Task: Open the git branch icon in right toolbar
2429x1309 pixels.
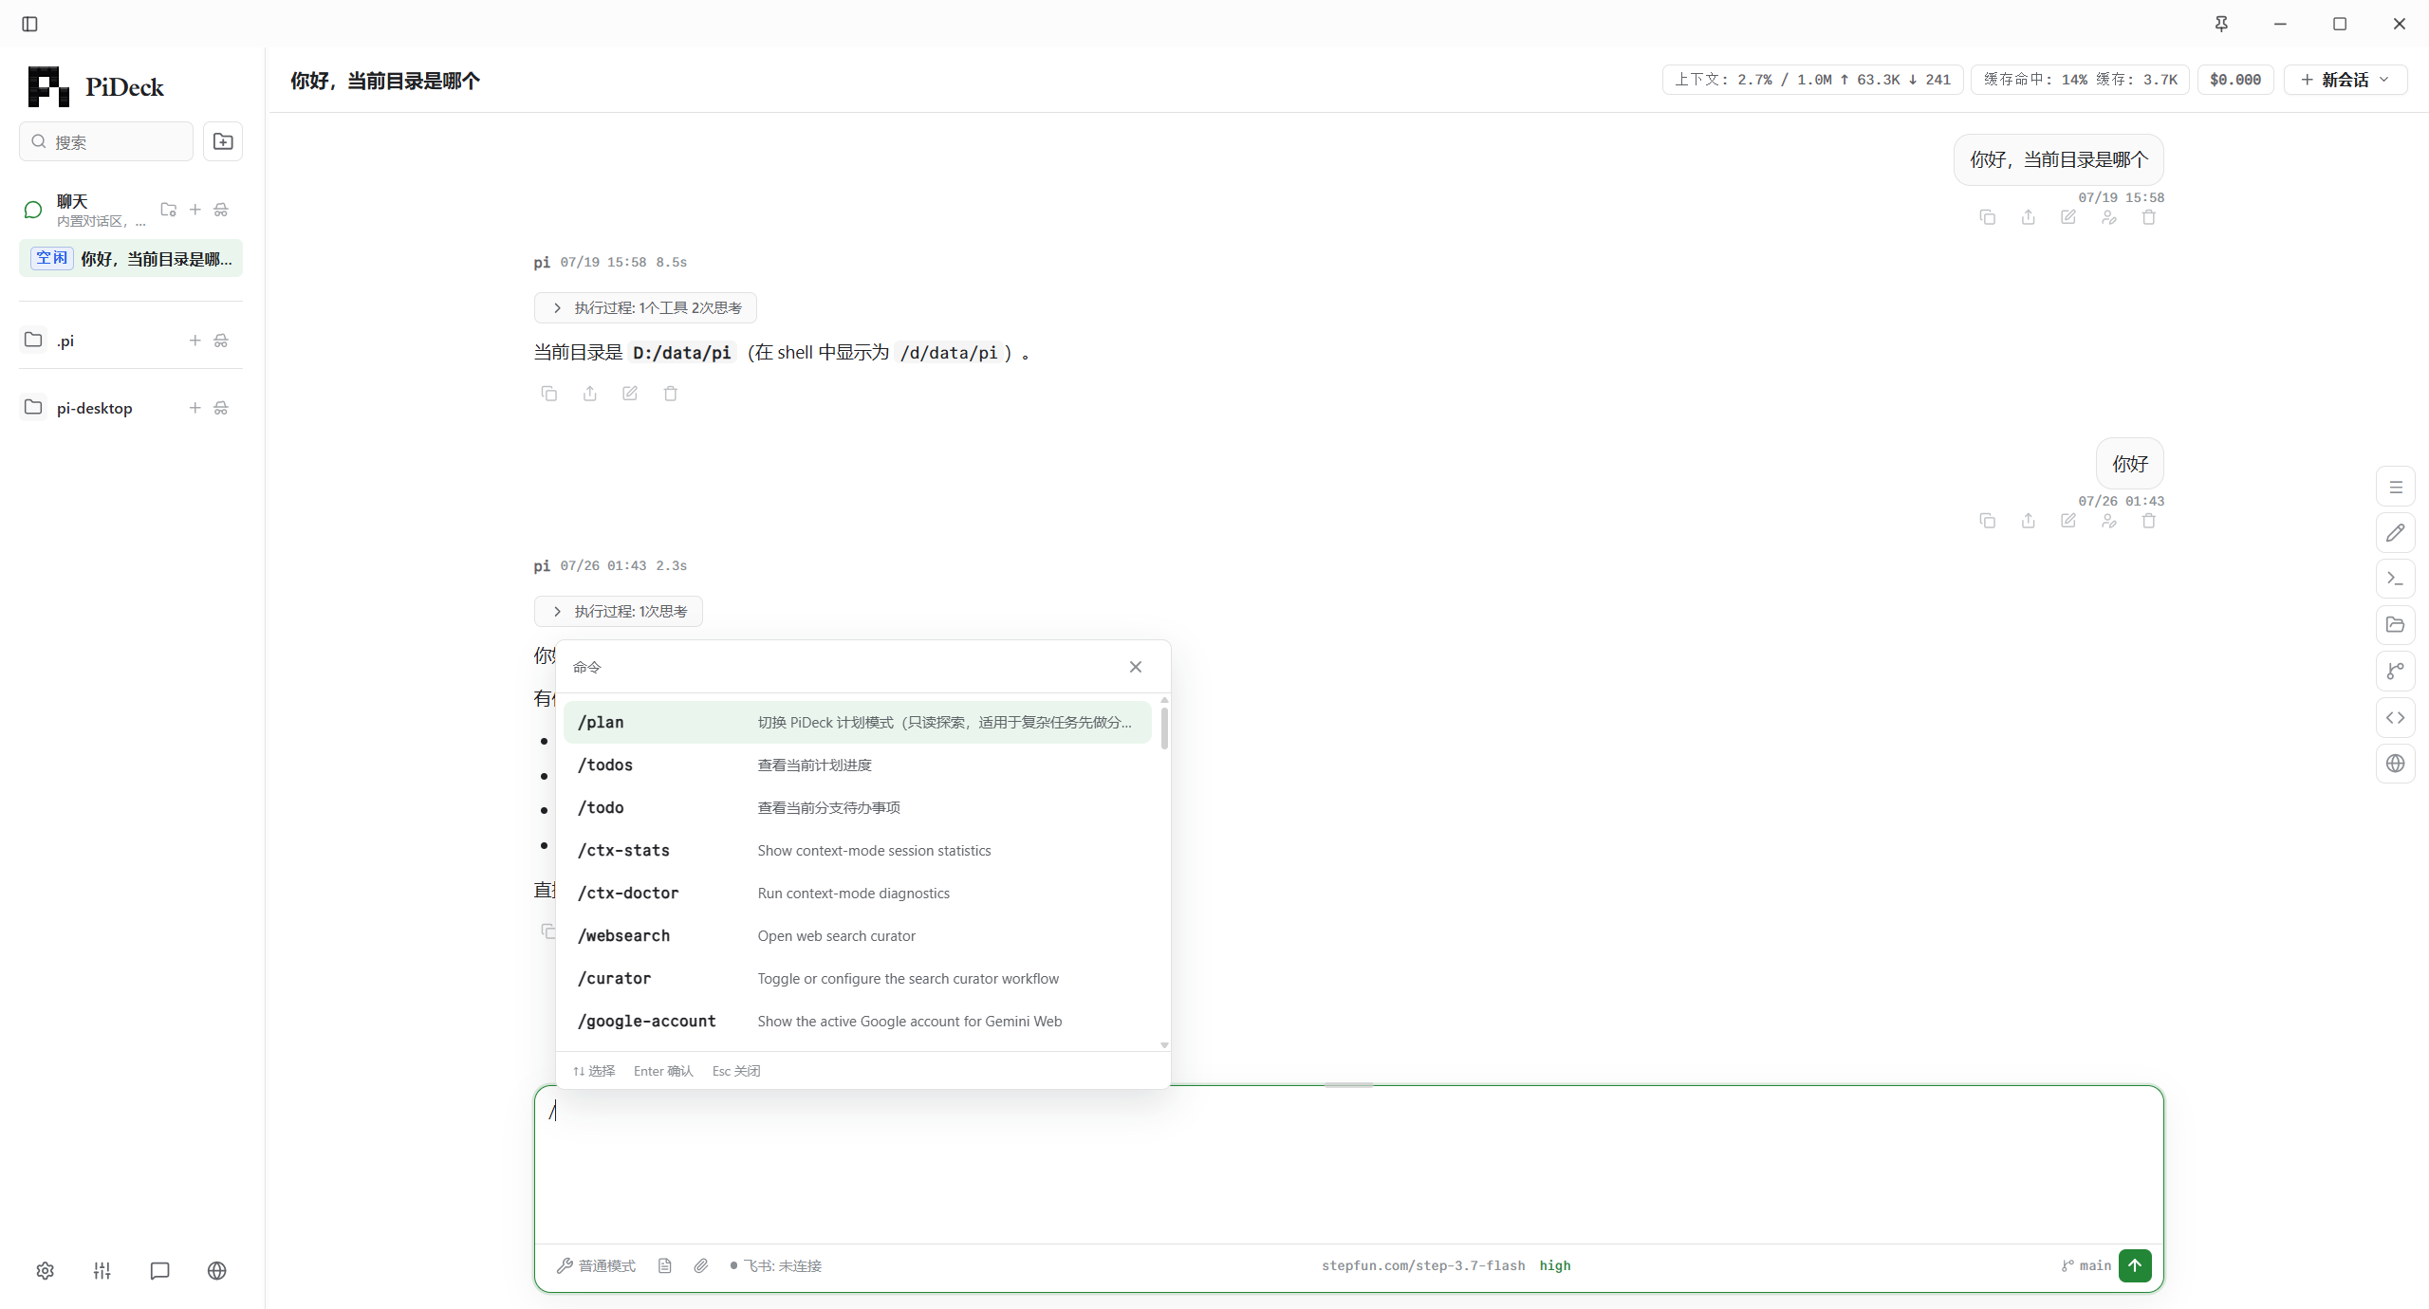Action: 2396,672
